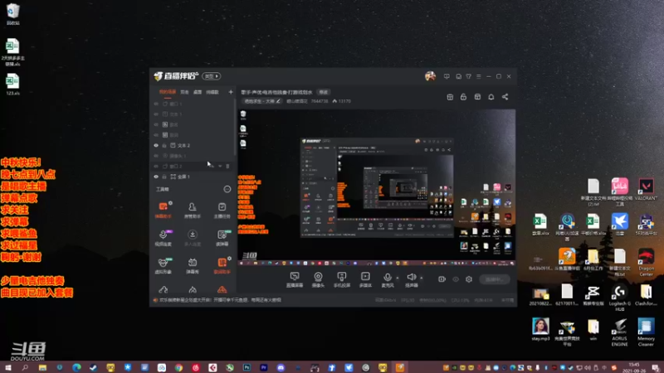Expand the speaker options arrow
Screen dimensions: 664x373
(422, 278)
